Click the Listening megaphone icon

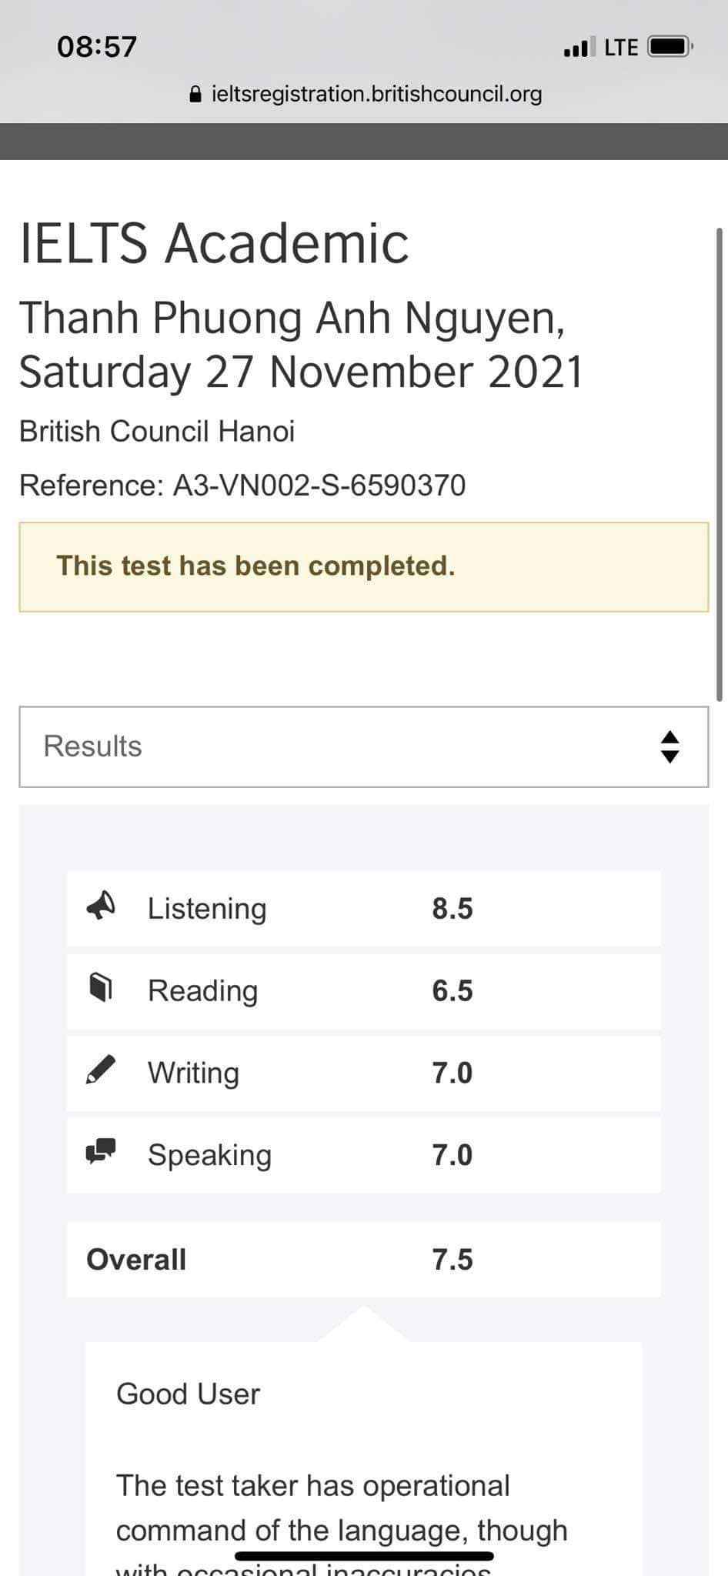[x=101, y=906]
